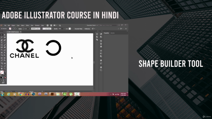
Task: Click the Preferences button
Action: pos(87,29)
